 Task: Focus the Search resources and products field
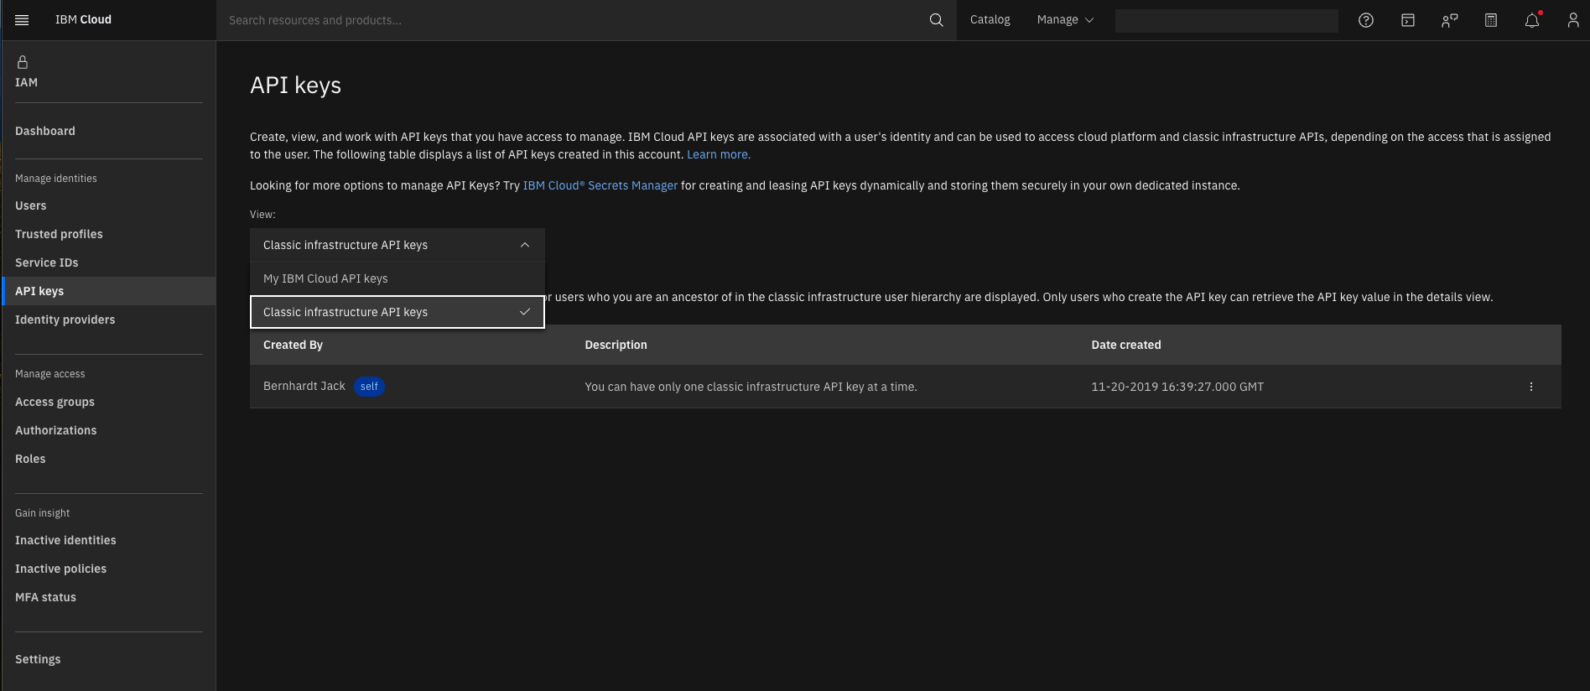click(x=570, y=20)
